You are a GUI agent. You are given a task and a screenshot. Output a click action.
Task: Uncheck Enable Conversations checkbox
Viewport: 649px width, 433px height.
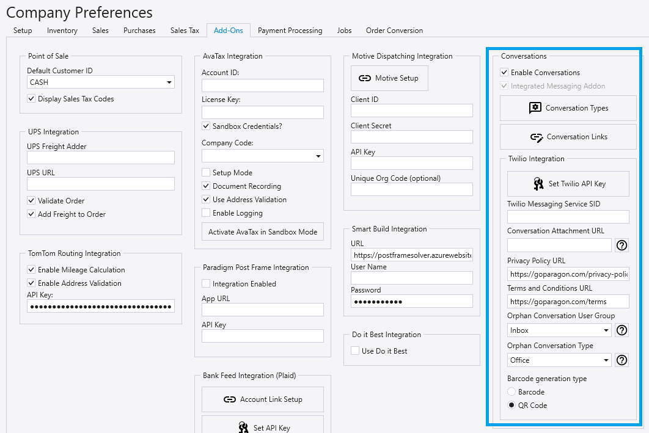coord(504,73)
